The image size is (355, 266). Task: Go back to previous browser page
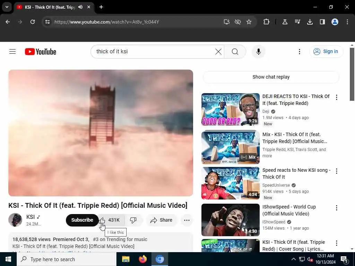click(8, 22)
